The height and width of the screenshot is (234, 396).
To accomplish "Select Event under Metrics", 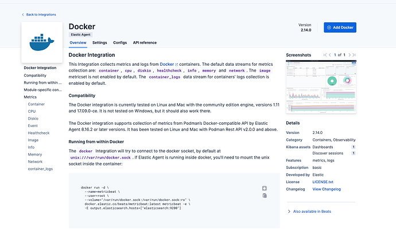I will (x=33, y=126).
